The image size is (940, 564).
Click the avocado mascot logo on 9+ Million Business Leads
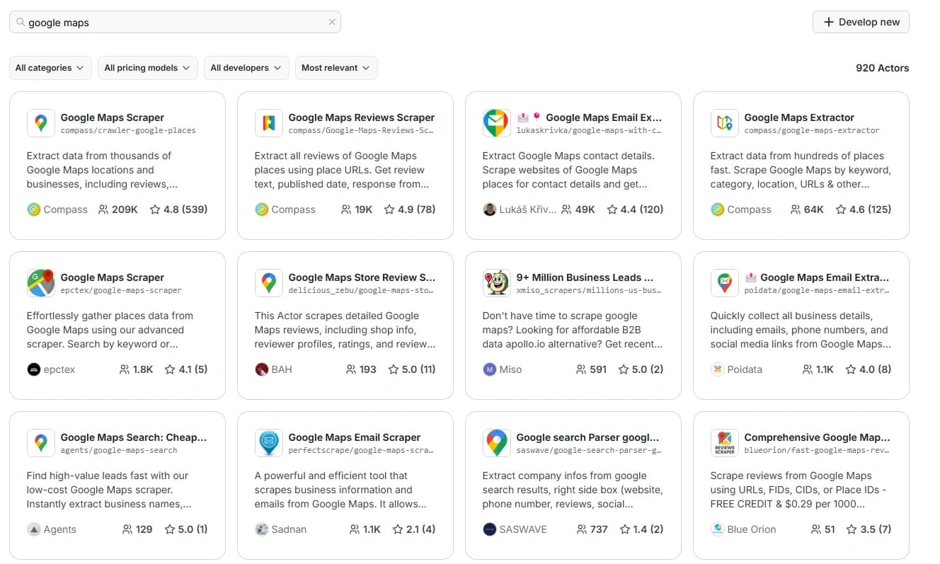point(496,282)
